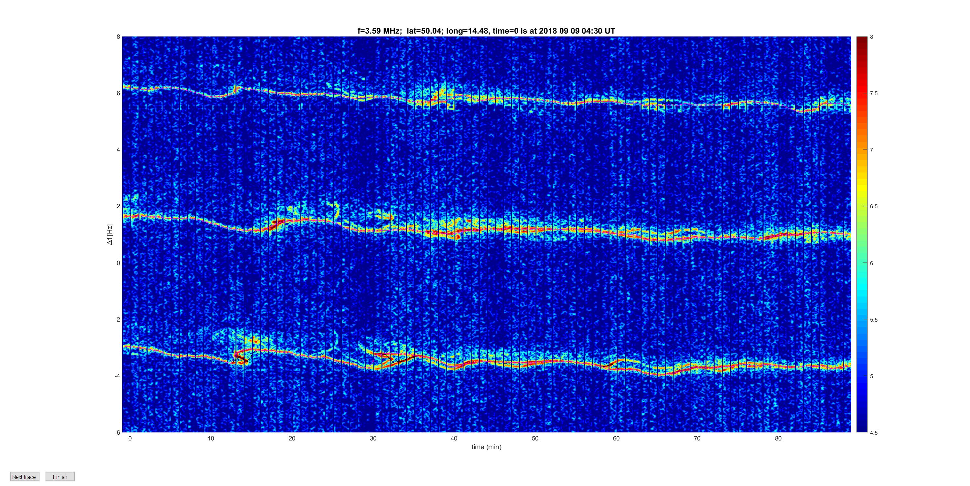Click the Next trace button

[x=25, y=477]
